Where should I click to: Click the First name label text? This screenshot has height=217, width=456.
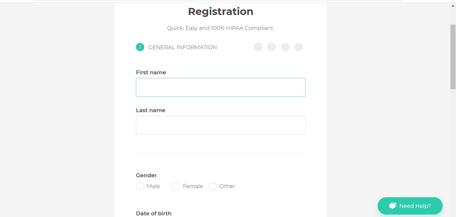(151, 72)
